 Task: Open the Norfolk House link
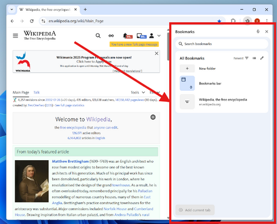(x=115, y=209)
